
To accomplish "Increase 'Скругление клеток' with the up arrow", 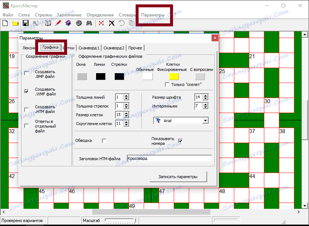I will click(126, 122).
